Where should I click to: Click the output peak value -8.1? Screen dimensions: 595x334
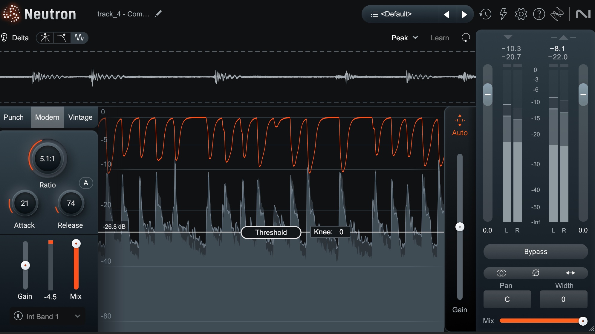coord(557,48)
